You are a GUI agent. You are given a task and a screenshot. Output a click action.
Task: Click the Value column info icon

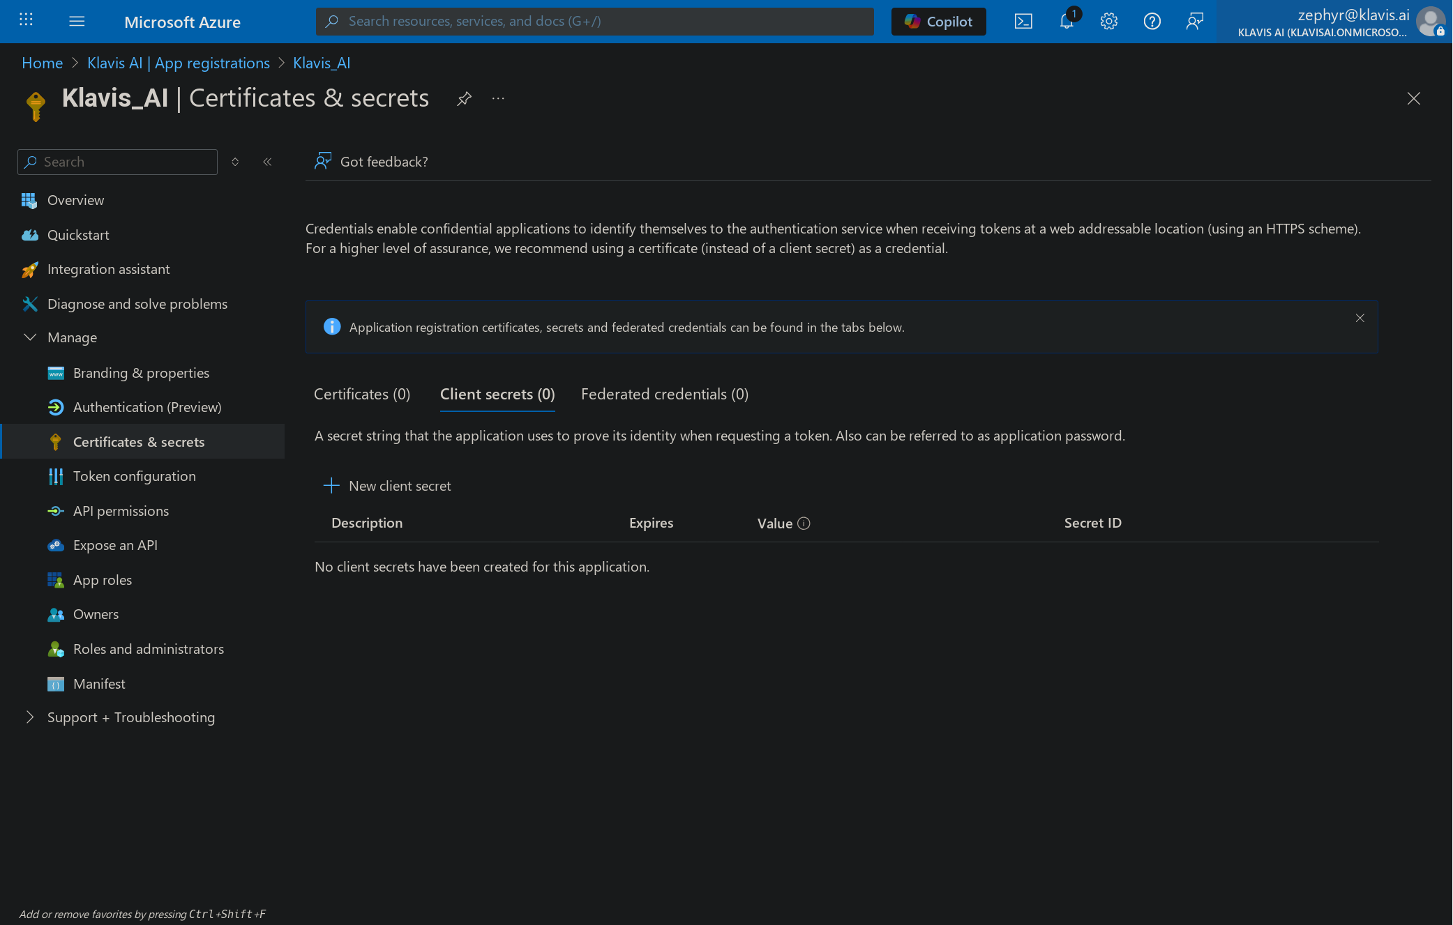tap(804, 523)
